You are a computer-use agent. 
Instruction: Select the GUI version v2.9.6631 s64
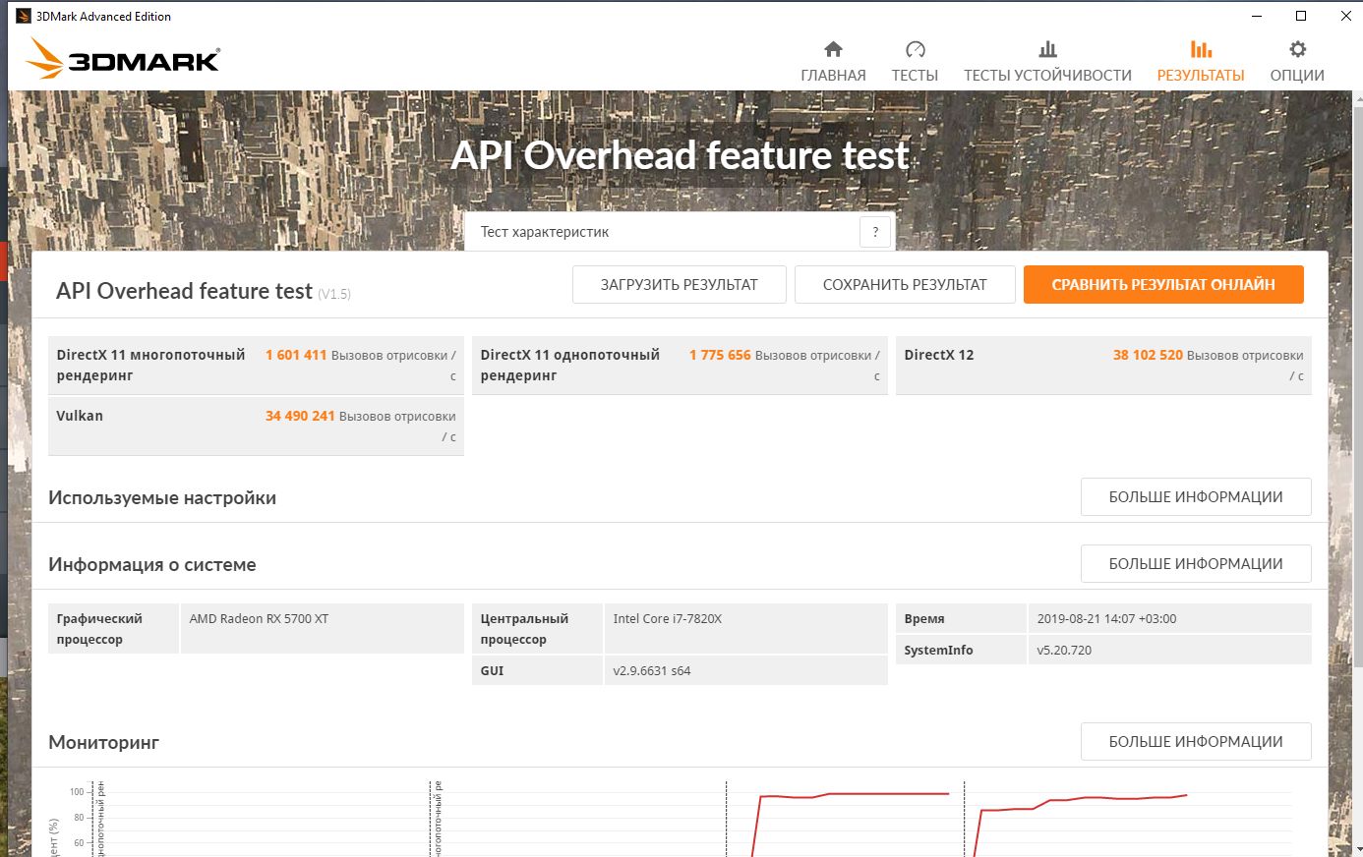pos(652,671)
